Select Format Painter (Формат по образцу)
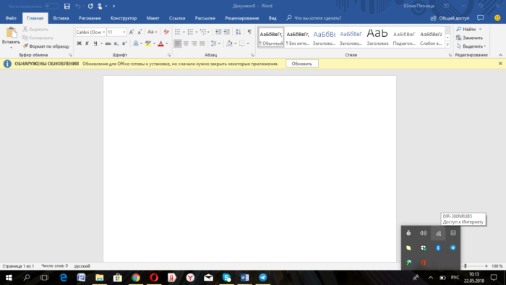The image size is (506, 285). tap(46, 46)
